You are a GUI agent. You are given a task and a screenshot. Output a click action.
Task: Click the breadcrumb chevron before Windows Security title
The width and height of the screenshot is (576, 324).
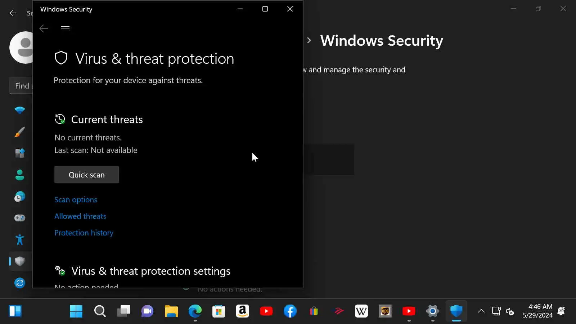pos(309,40)
